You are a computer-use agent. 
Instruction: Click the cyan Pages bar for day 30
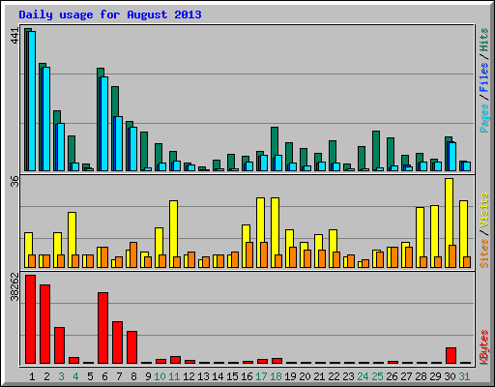click(x=452, y=157)
